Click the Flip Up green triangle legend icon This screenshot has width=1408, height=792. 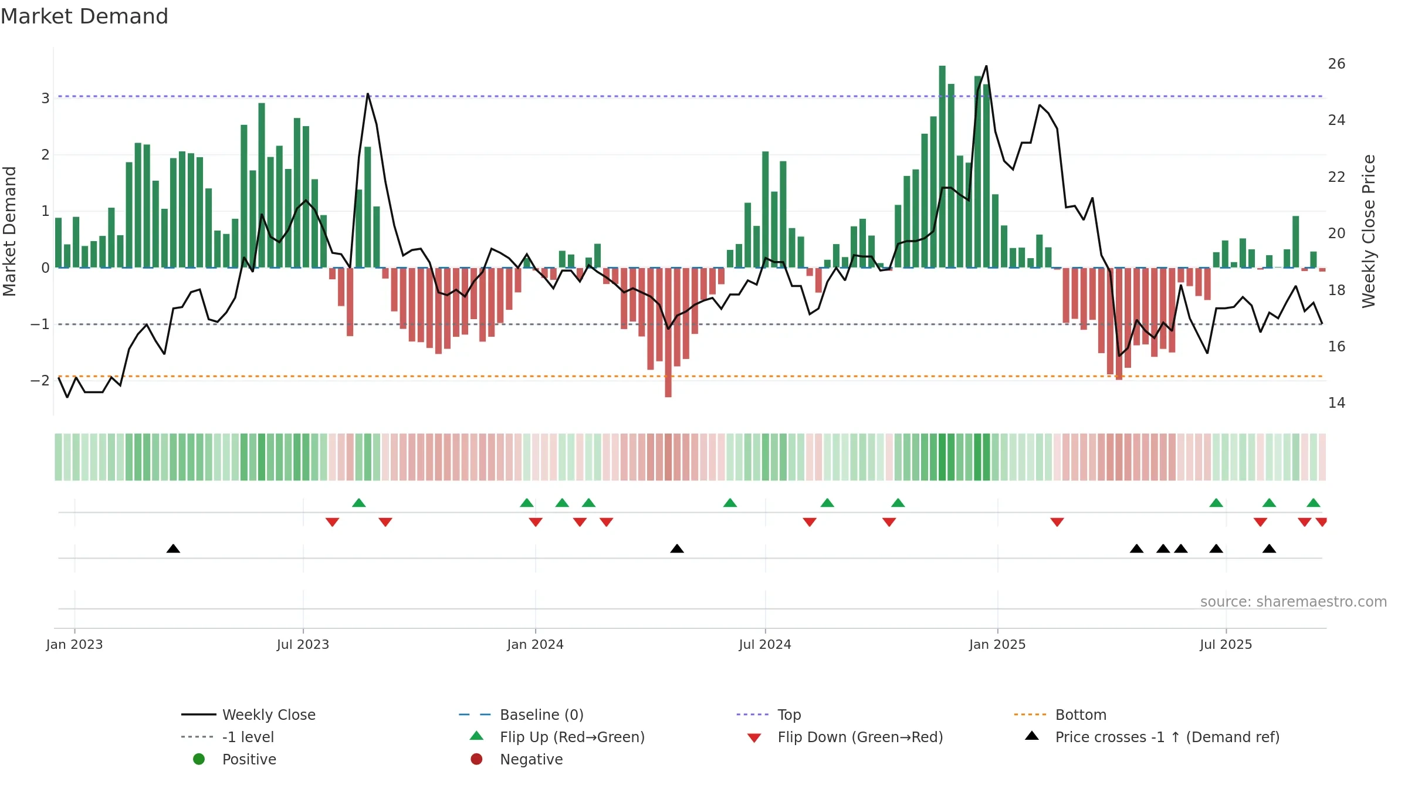(477, 736)
